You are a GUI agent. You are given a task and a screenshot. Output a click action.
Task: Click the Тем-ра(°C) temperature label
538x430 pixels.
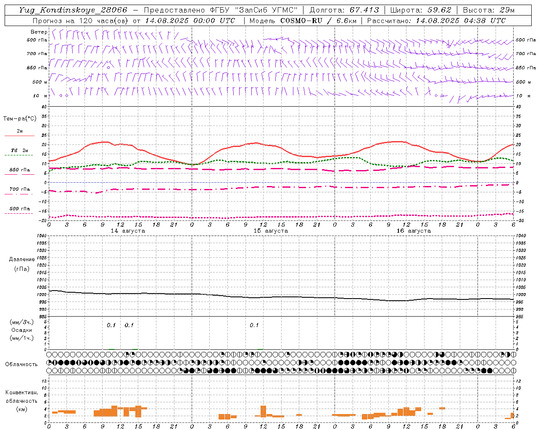(20, 119)
